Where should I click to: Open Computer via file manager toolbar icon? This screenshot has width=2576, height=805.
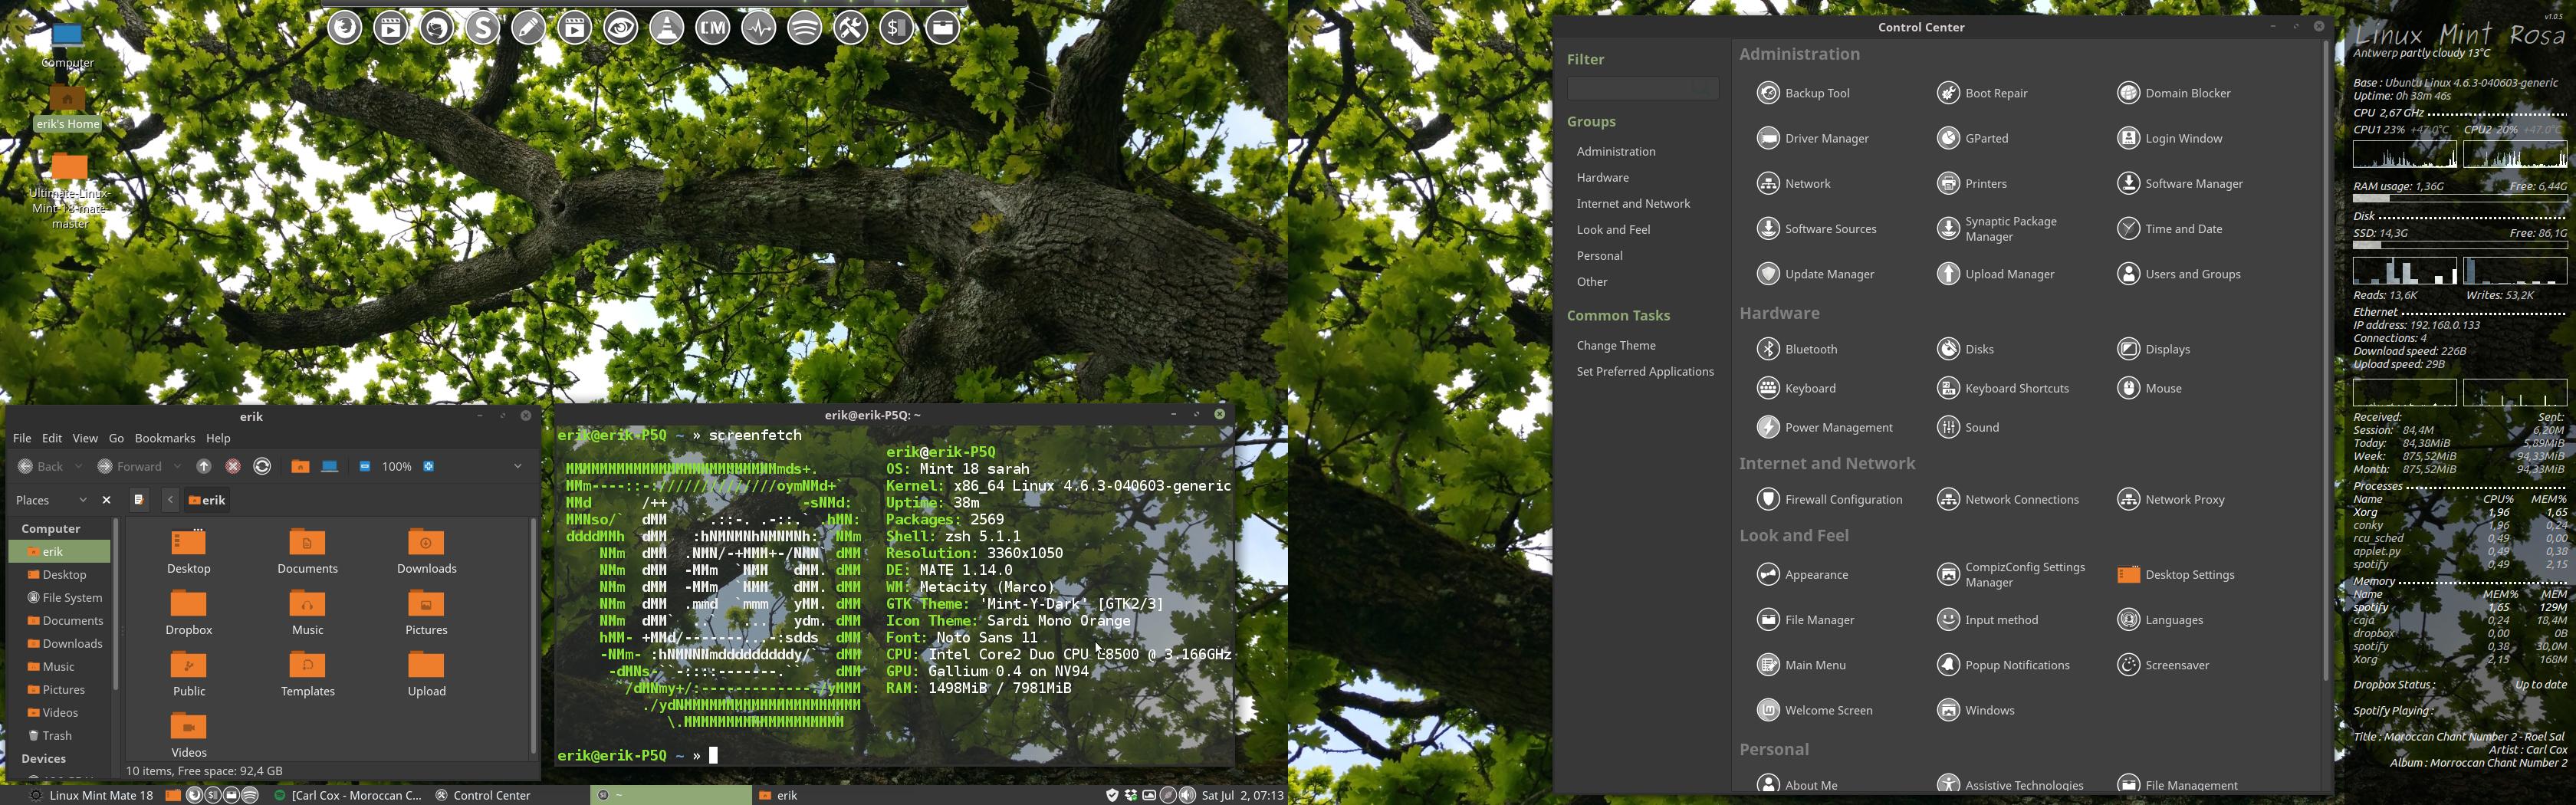[329, 466]
